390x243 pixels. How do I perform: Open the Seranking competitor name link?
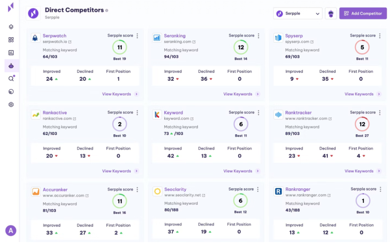click(175, 36)
